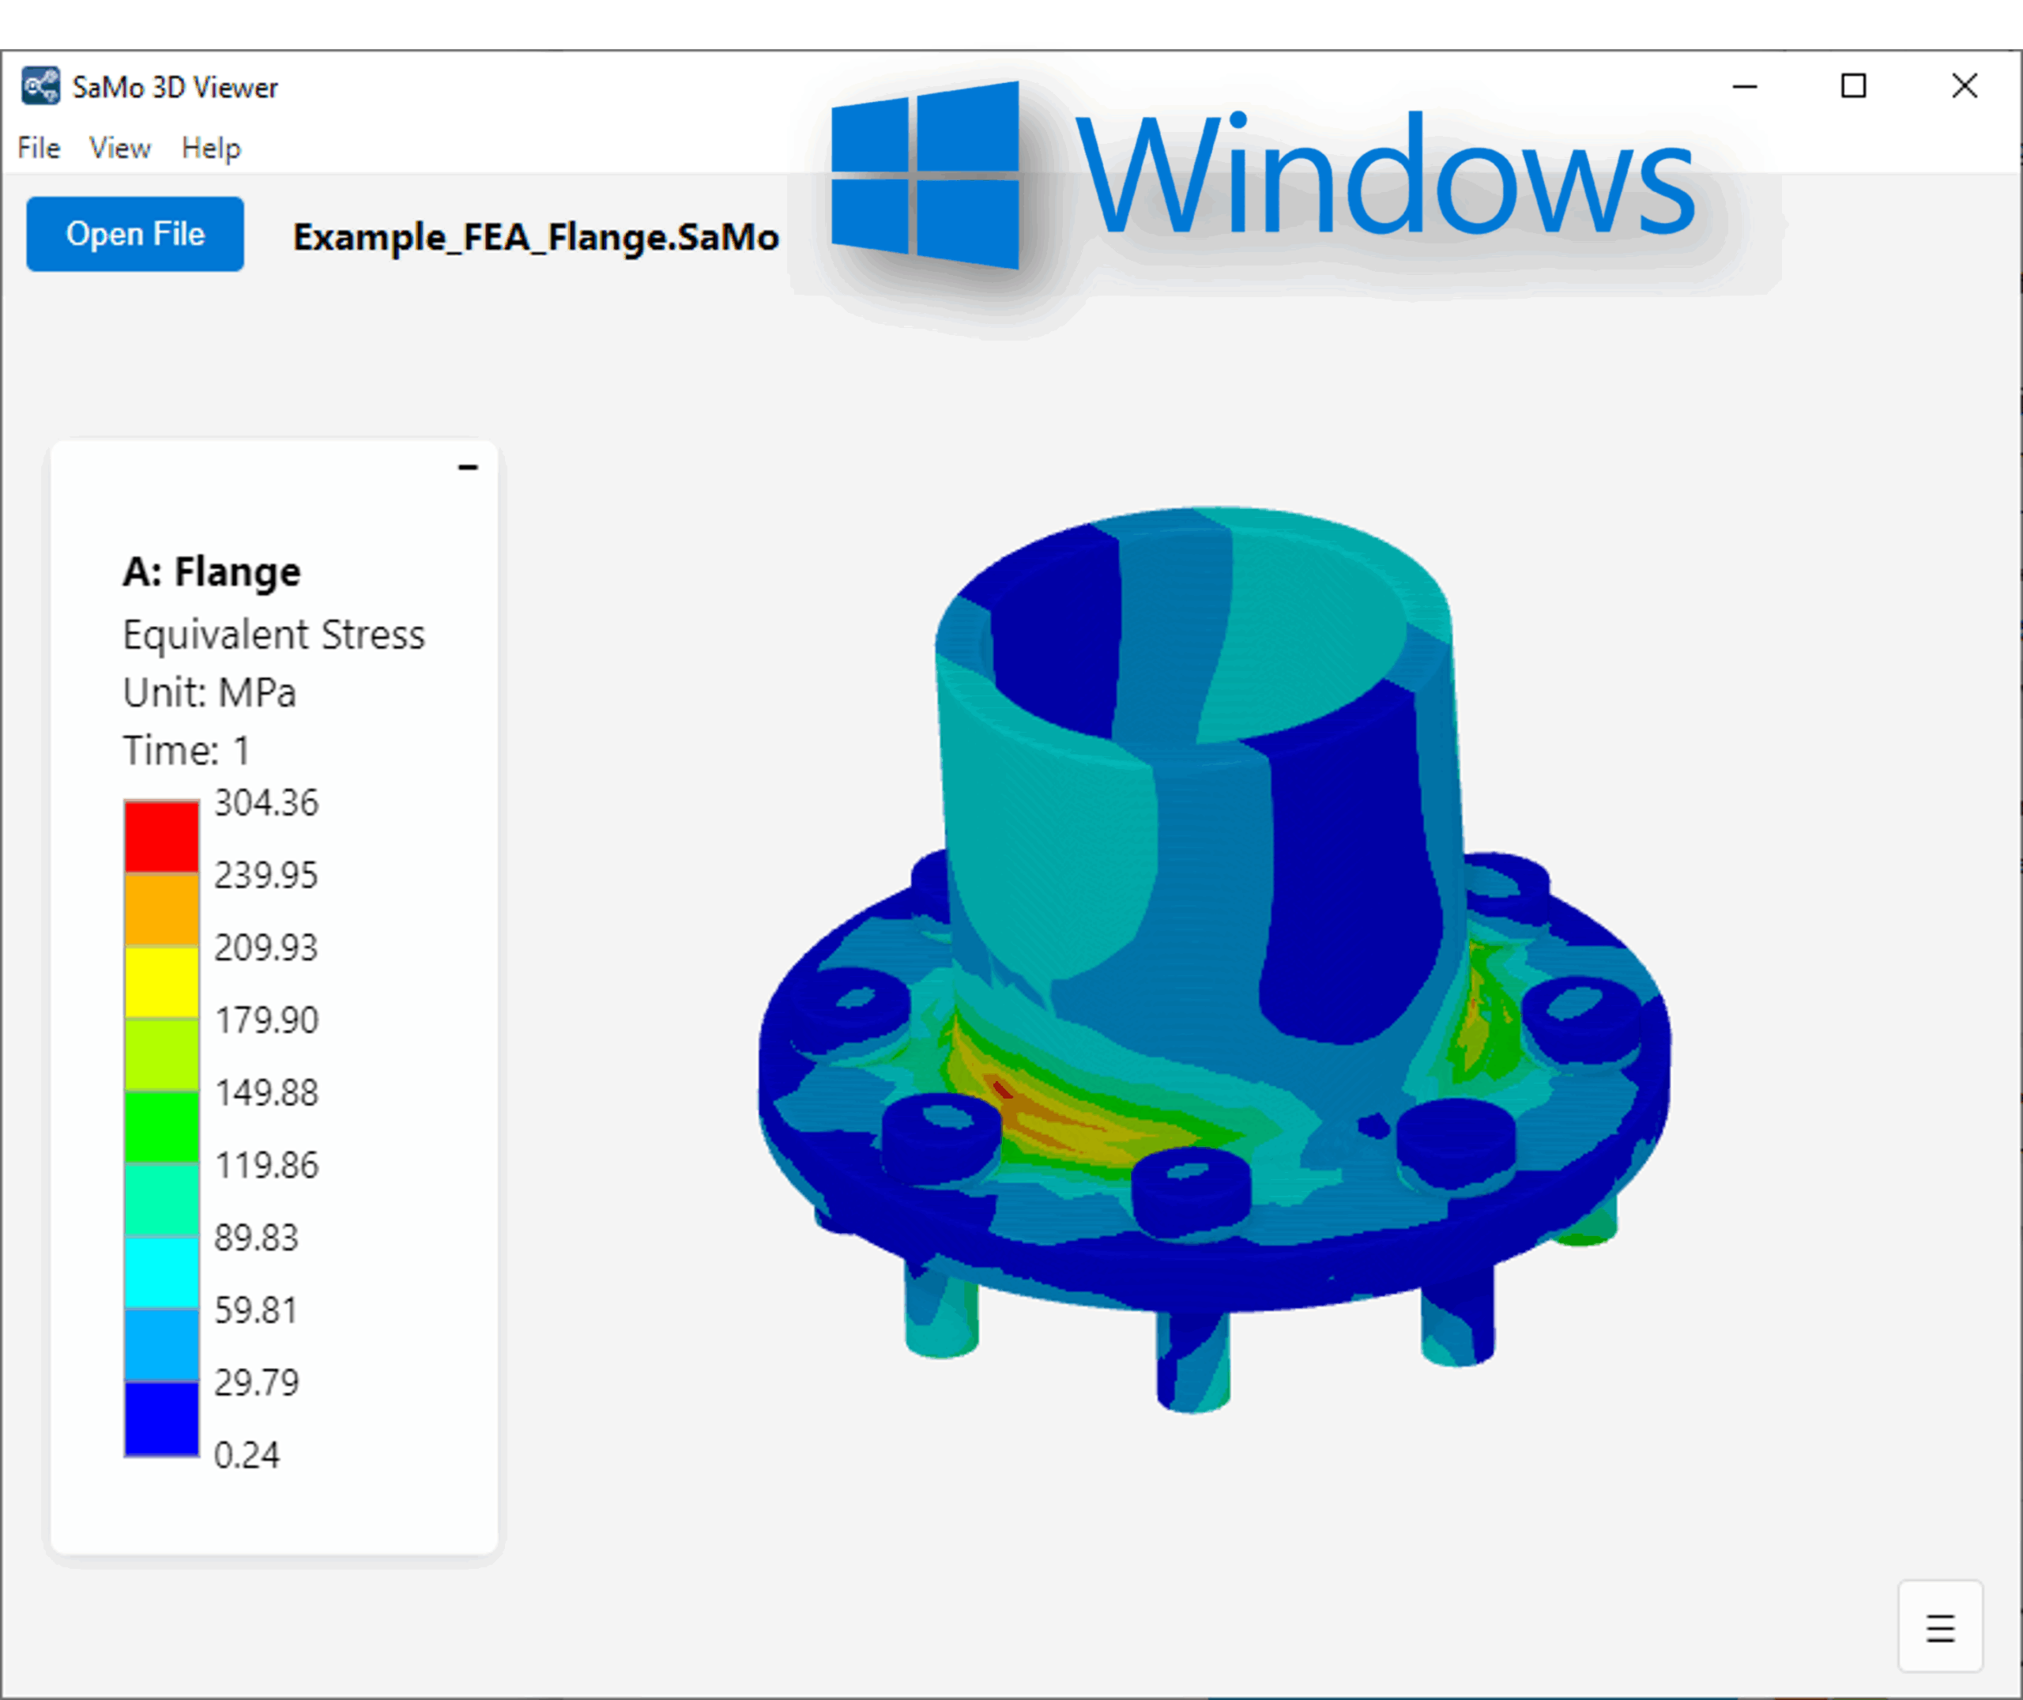The width and height of the screenshot is (2023, 1700).
Task: Click the red legend color swatch
Action: [162, 836]
